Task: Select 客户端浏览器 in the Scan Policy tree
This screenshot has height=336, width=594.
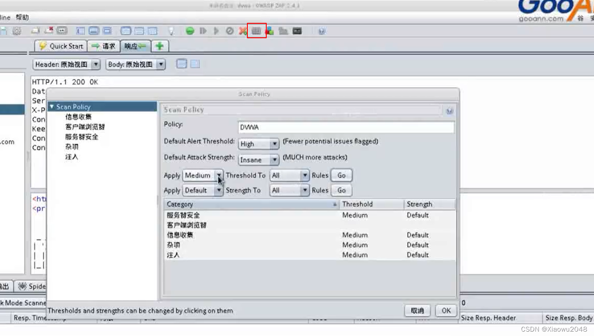Action: (85, 127)
